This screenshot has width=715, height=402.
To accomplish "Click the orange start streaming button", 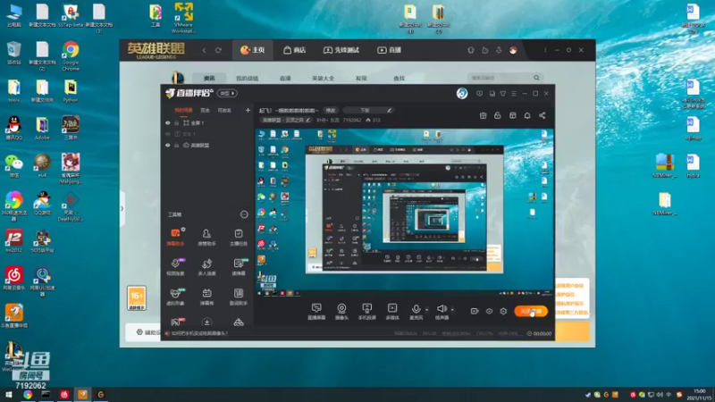I will (x=531, y=311).
